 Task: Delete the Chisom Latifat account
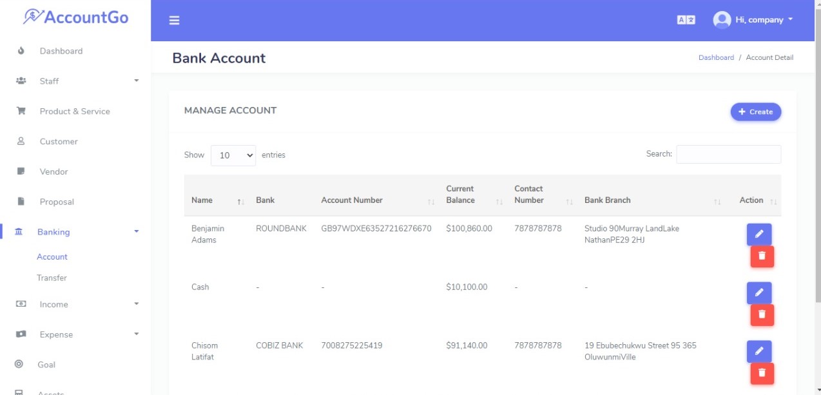point(762,373)
